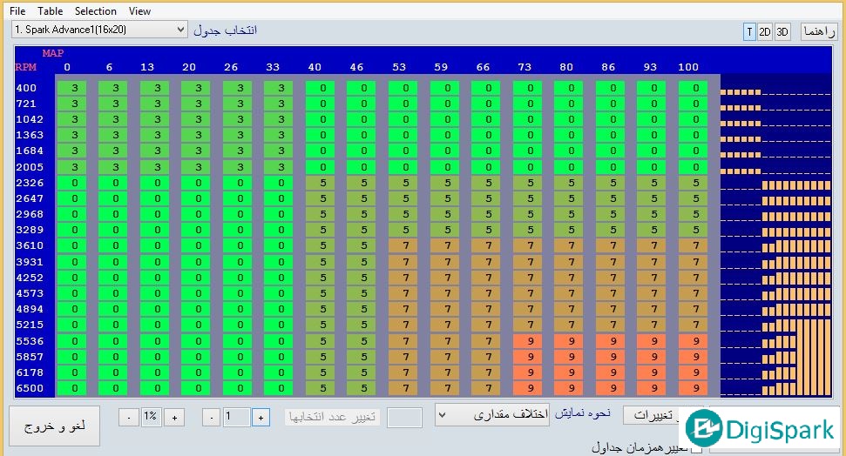The width and height of the screenshot is (846, 456).
Task: Open the Table menu
Action: coord(51,10)
